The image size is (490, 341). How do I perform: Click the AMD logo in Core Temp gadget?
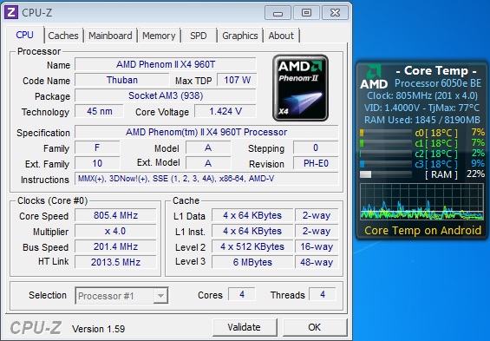374,77
